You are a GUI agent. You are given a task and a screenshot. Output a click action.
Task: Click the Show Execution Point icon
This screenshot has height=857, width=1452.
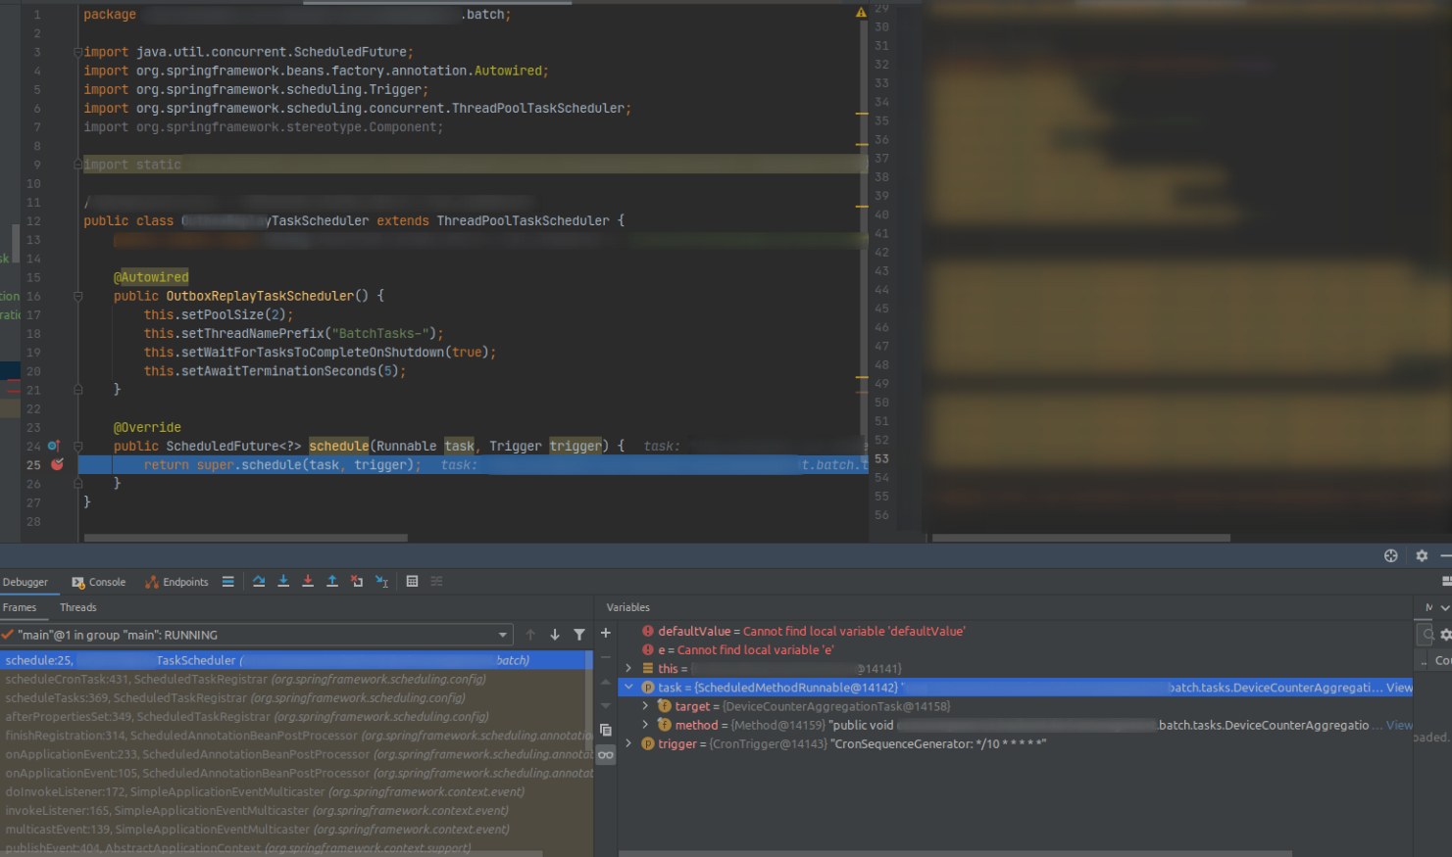pyautogui.click(x=227, y=582)
